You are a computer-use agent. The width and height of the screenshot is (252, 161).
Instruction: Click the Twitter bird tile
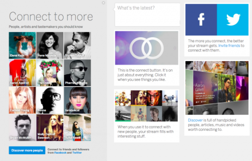tap(233, 20)
